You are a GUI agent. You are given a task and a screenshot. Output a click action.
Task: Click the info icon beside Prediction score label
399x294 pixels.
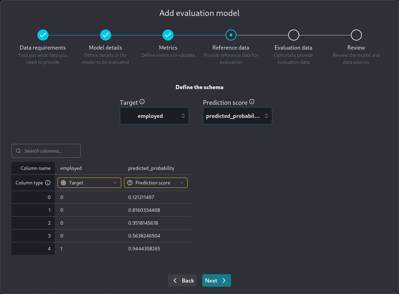click(x=252, y=102)
